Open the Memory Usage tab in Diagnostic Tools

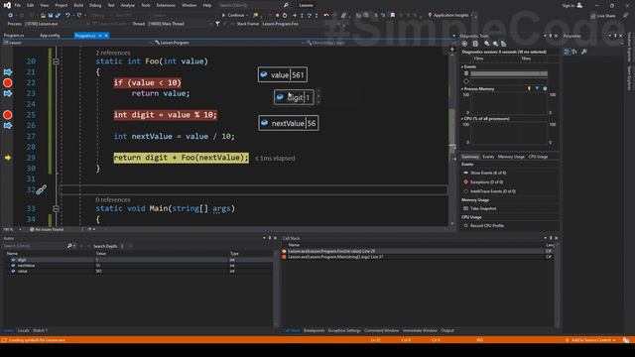[511, 157]
